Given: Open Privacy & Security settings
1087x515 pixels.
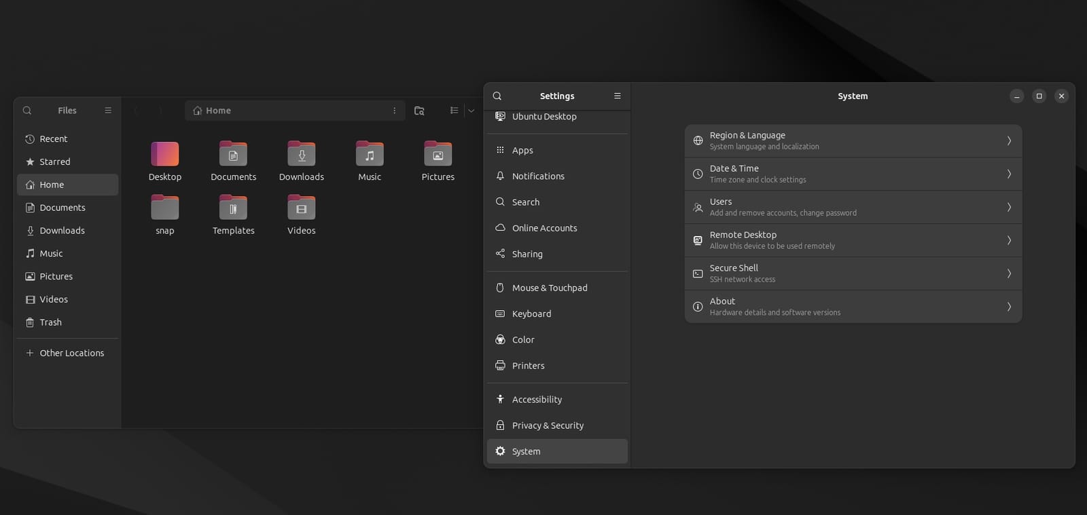Looking at the screenshot, I should click(557, 425).
